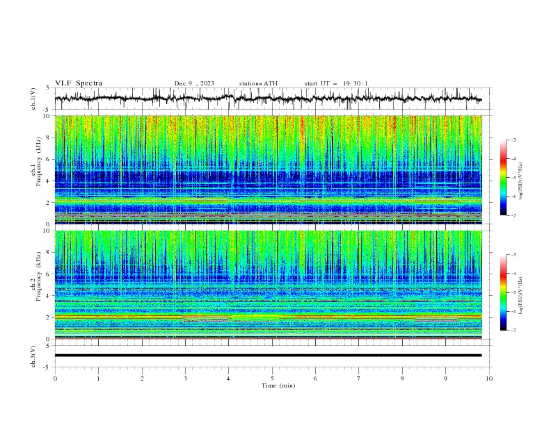Image resolution: width=551 pixels, height=425 pixels.
Task: Click the "ch.1(V)" axis label
Action: [33, 99]
